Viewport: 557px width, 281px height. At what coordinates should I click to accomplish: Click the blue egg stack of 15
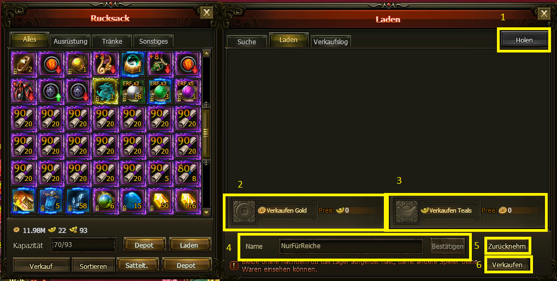click(x=133, y=201)
